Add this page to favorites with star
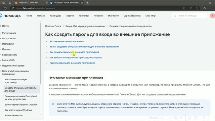 click(x=197, y=8)
